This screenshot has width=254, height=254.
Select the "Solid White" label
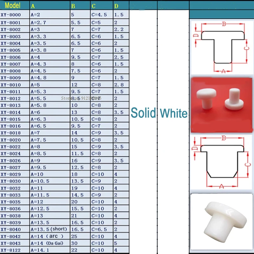click(159, 113)
